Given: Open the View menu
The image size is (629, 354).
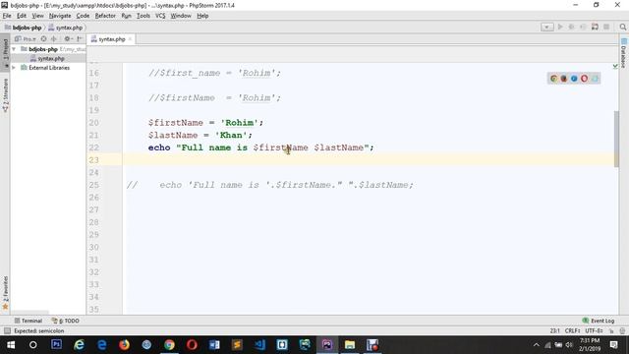Looking at the screenshot, I should (x=37, y=16).
